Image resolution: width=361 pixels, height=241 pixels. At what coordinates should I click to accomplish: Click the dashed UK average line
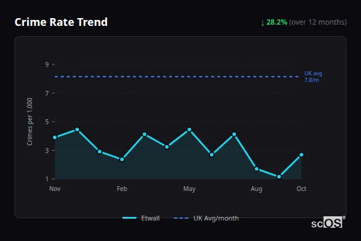click(x=176, y=77)
